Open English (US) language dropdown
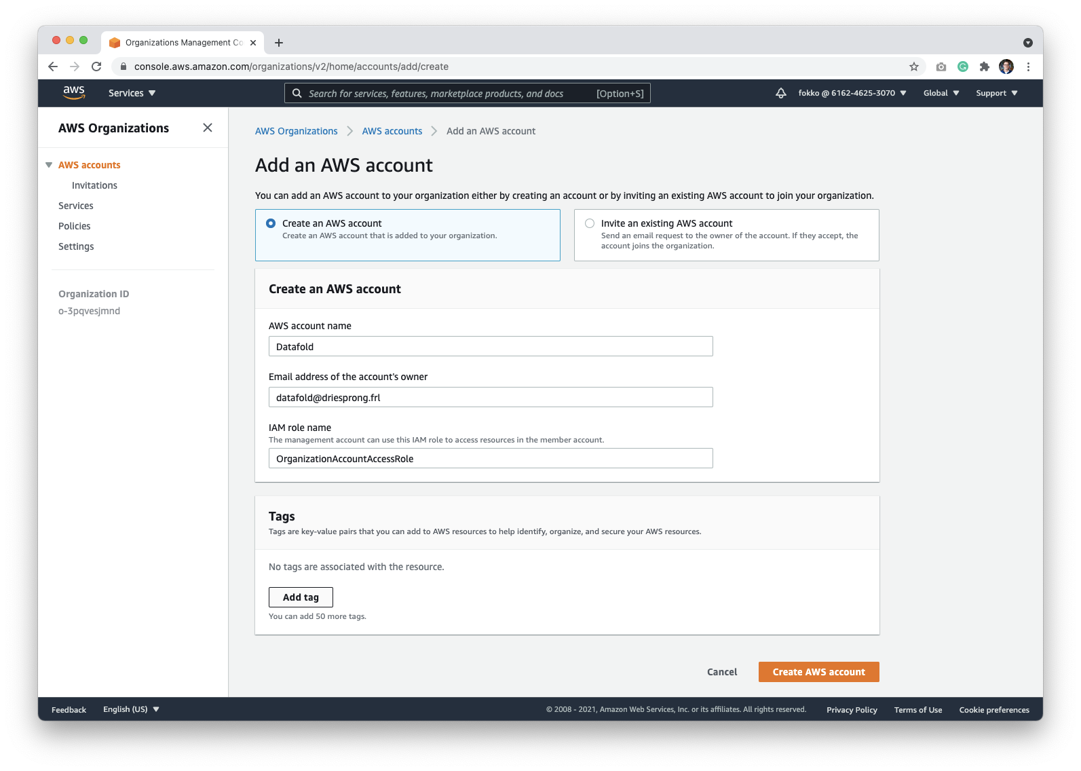 [x=131, y=709]
